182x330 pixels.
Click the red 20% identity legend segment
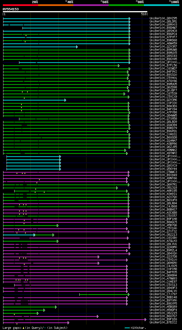[20, 5]
